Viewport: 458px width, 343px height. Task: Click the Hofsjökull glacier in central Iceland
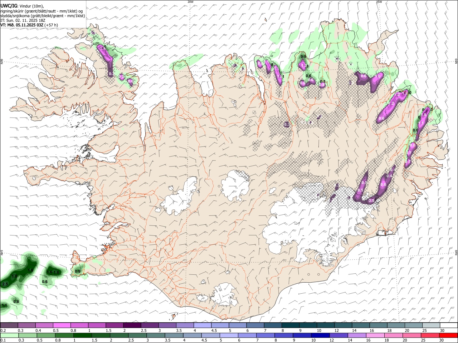(235, 186)
